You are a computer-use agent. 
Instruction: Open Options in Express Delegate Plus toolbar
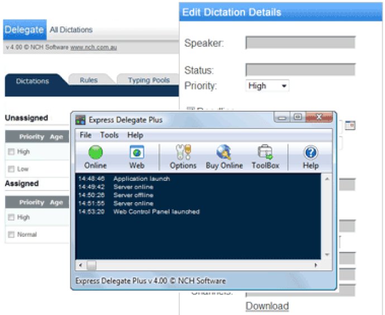tap(183, 157)
